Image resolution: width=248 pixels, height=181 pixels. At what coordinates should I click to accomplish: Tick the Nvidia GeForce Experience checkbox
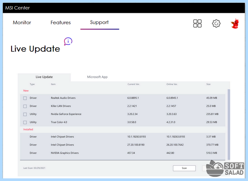(x=25, y=114)
